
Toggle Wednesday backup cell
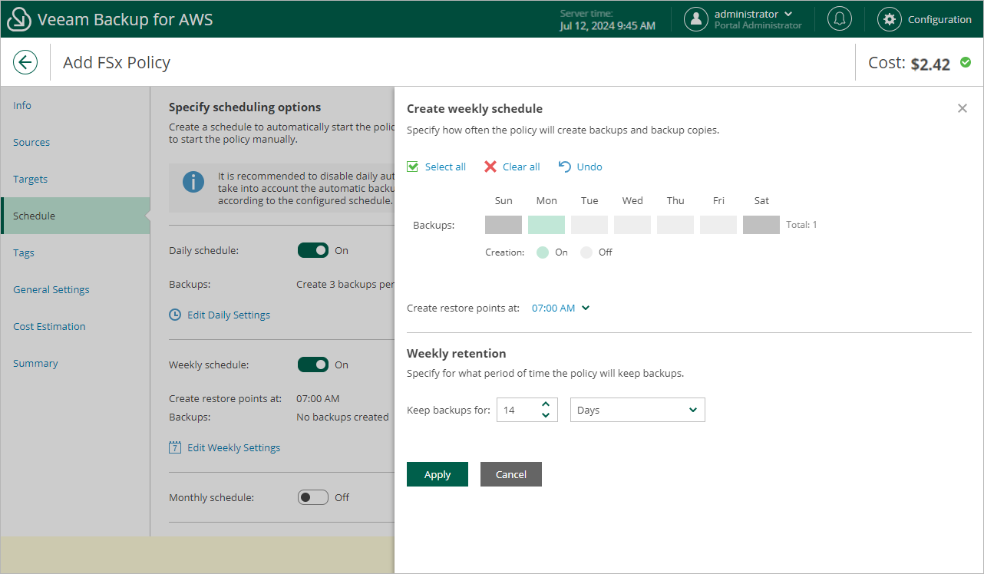click(632, 225)
